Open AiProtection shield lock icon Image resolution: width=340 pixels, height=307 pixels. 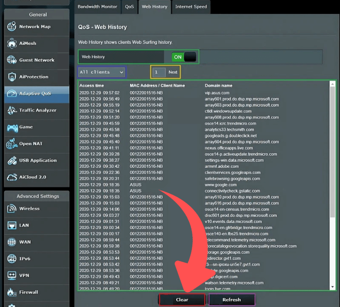12,77
